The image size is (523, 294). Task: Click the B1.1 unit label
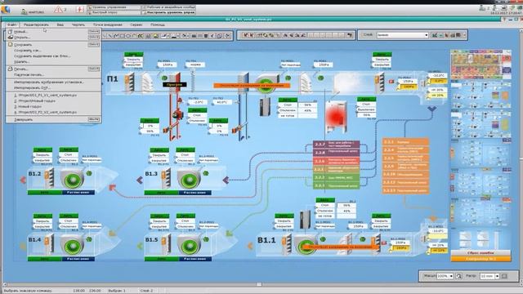266,240
